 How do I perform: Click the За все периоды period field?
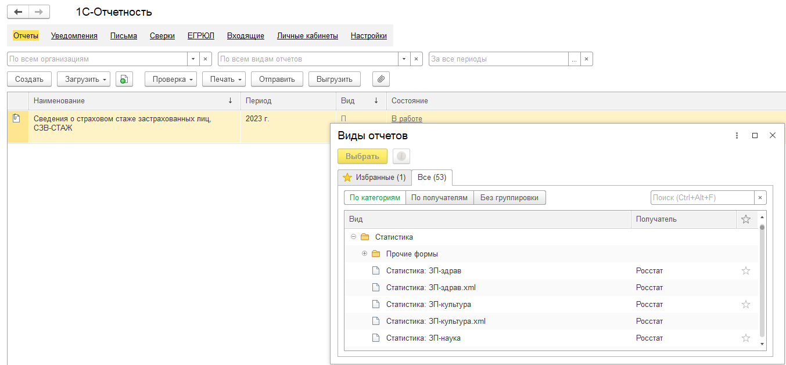tap(499, 59)
